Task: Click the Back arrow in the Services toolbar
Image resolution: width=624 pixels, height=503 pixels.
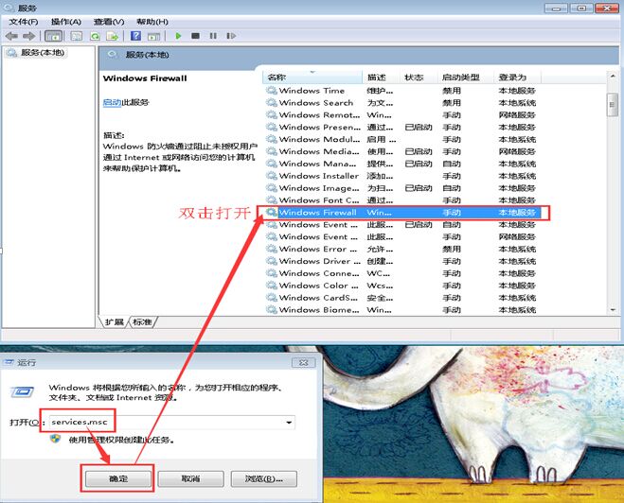Action: (x=11, y=36)
